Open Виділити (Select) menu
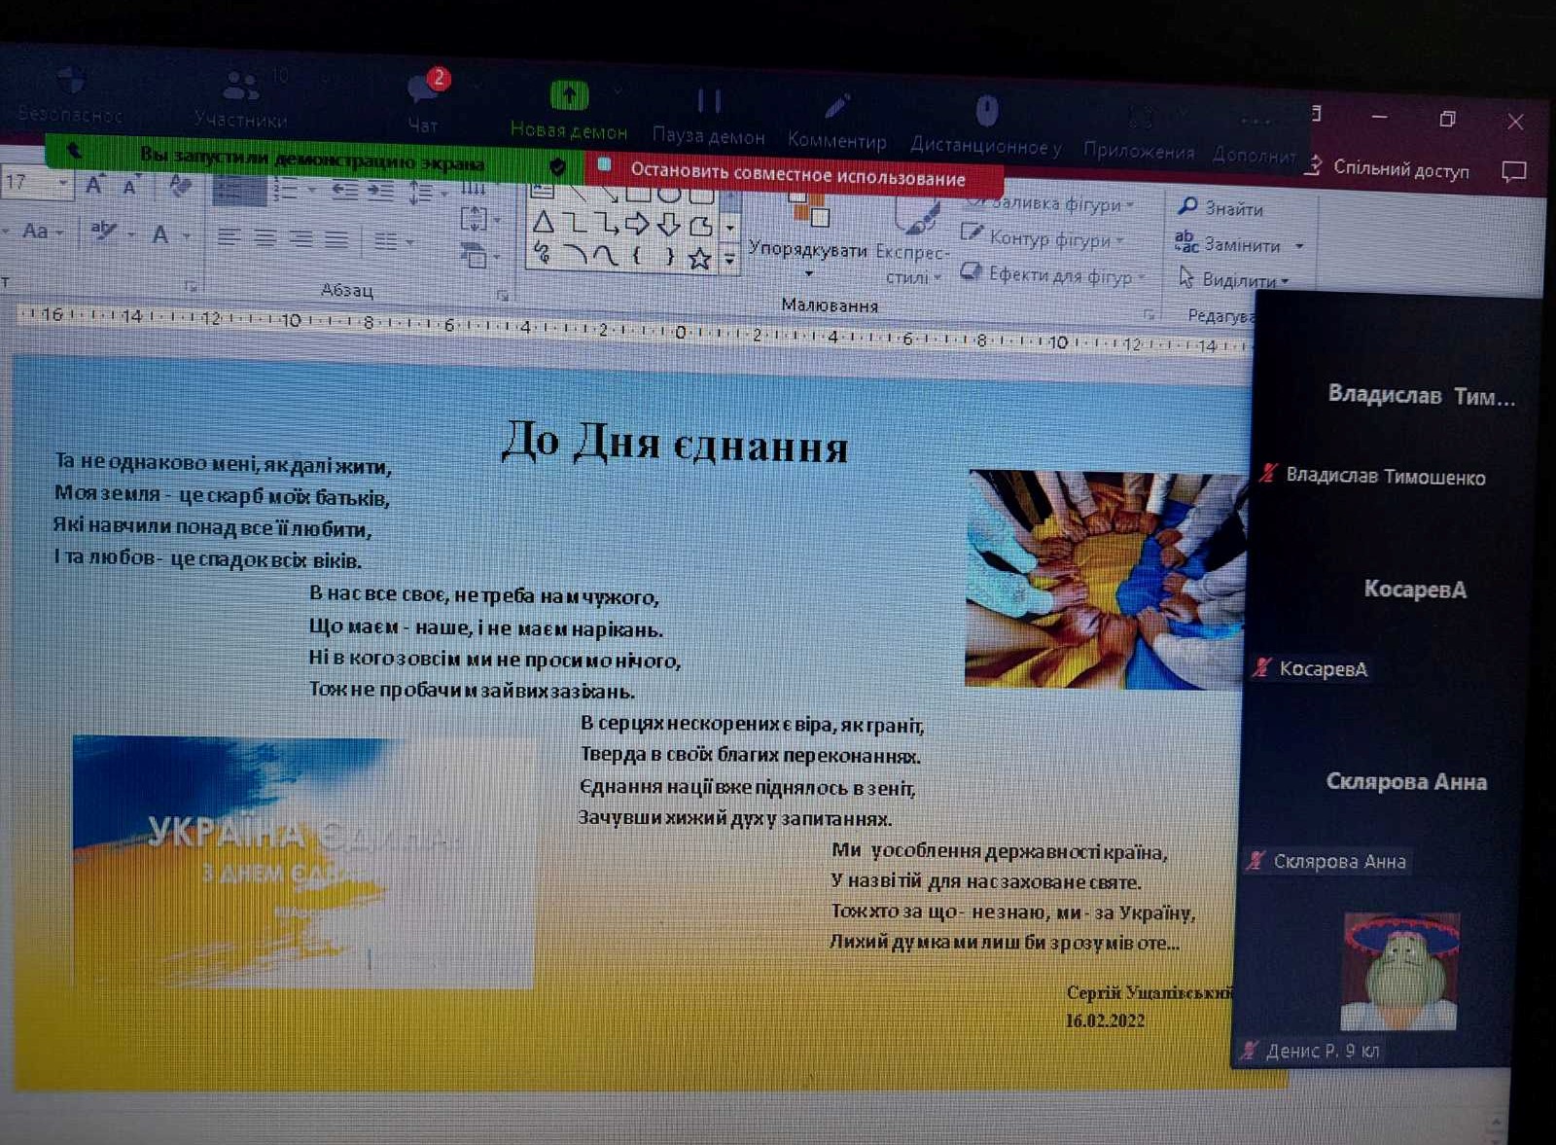The width and height of the screenshot is (1556, 1145). 1233,280
